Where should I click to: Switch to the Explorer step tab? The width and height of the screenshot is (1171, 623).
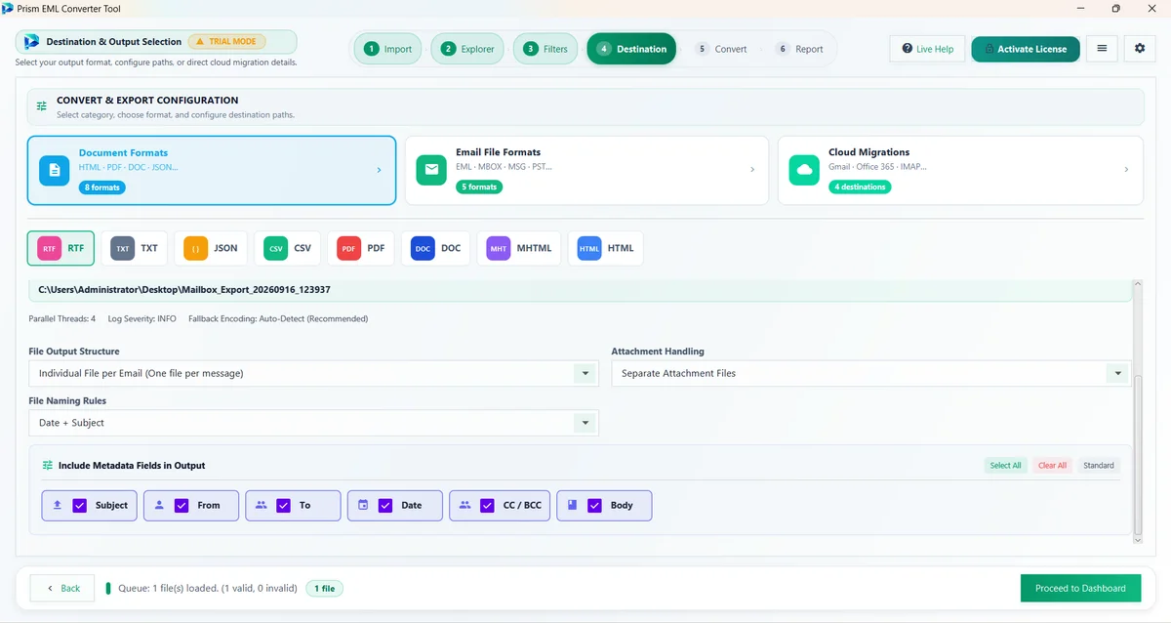[x=467, y=49]
